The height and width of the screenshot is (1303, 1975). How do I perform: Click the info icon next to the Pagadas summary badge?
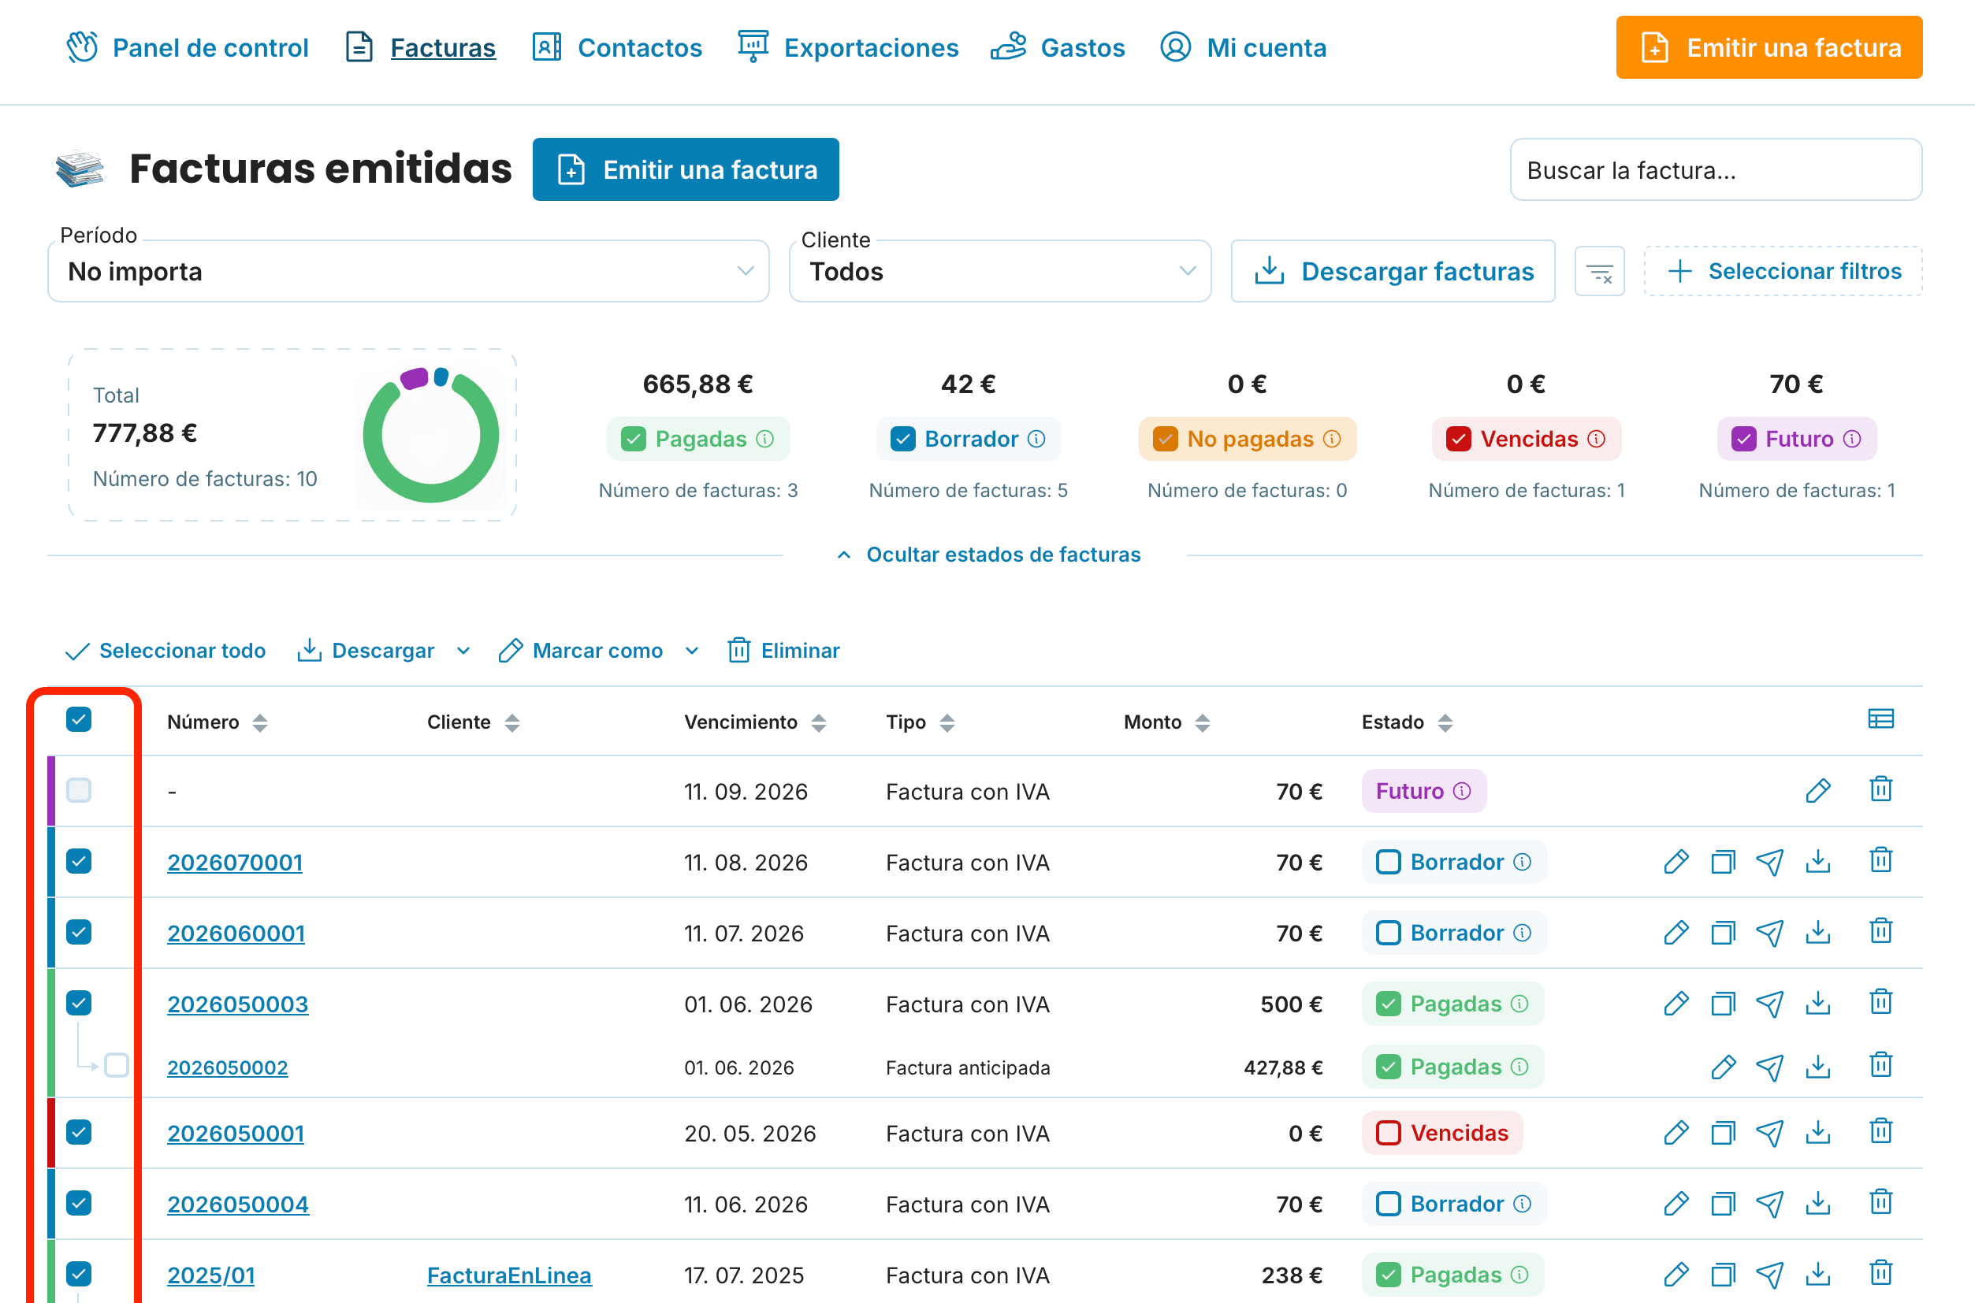tap(764, 439)
